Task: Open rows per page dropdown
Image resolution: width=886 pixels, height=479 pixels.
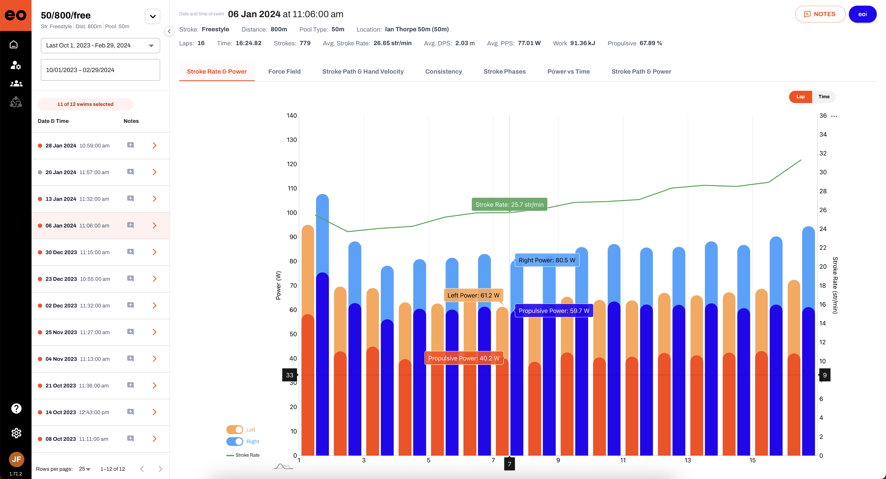Action: click(85, 469)
